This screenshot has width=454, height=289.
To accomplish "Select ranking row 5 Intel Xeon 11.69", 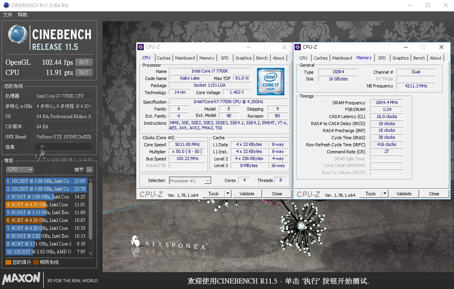I will 46,213.
